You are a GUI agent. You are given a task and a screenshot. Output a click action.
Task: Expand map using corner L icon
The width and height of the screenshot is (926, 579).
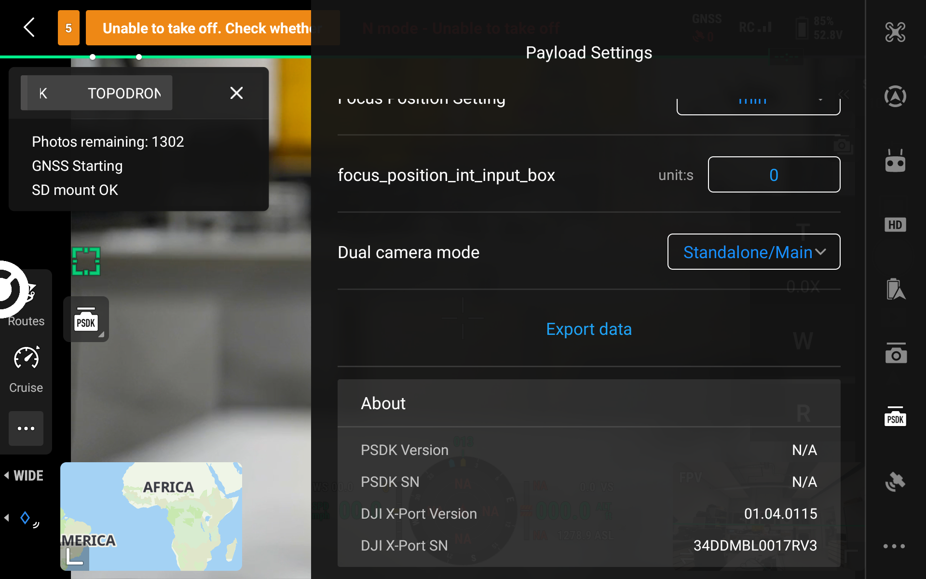pyautogui.click(x=74, y=556)
